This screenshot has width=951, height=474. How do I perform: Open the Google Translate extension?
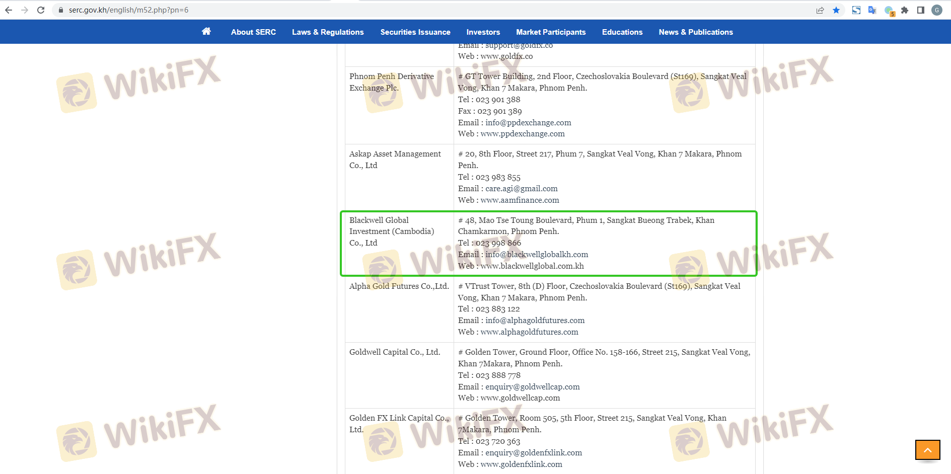point(872,10)
